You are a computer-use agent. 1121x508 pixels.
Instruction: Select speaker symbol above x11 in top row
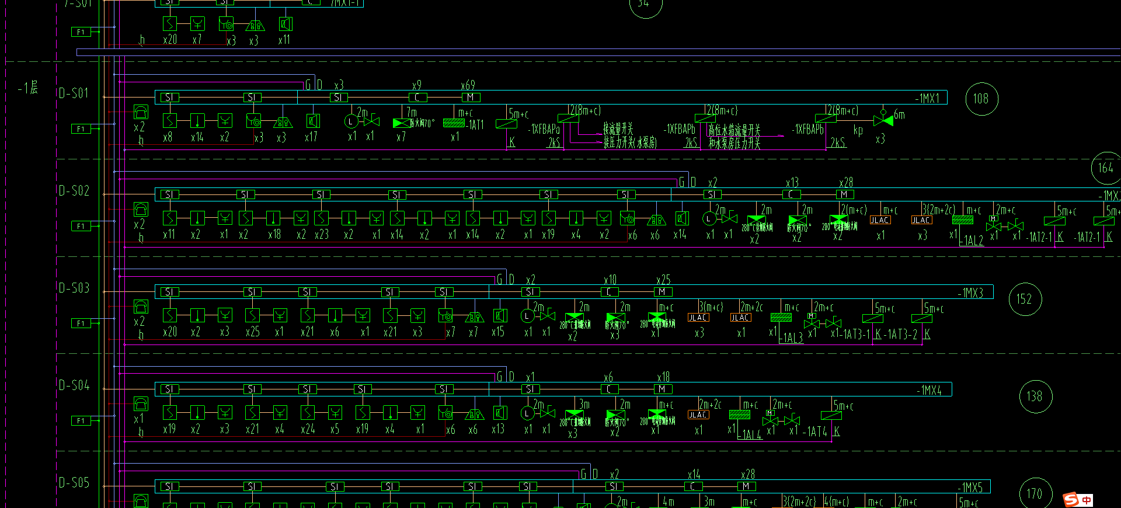point(286,24)
